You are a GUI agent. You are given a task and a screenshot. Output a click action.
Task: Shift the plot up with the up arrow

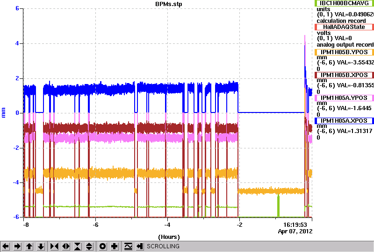tap(29, 246)
